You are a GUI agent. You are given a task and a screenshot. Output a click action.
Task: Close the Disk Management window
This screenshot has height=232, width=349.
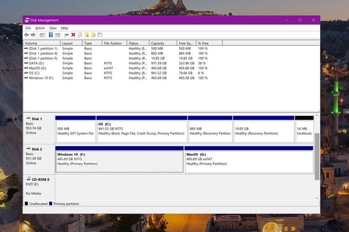pyautogui.click(x=314, y=20)
